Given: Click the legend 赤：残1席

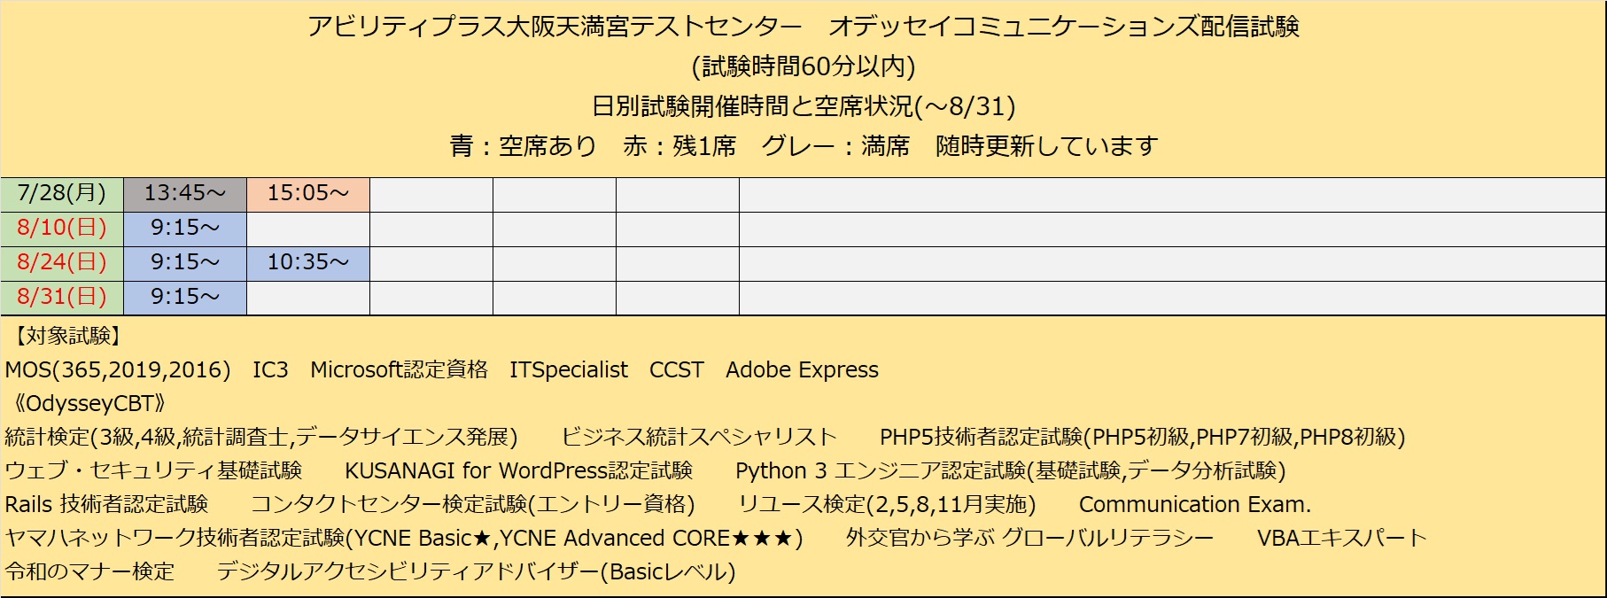Looking at the screenshot, I should (679, 146).
